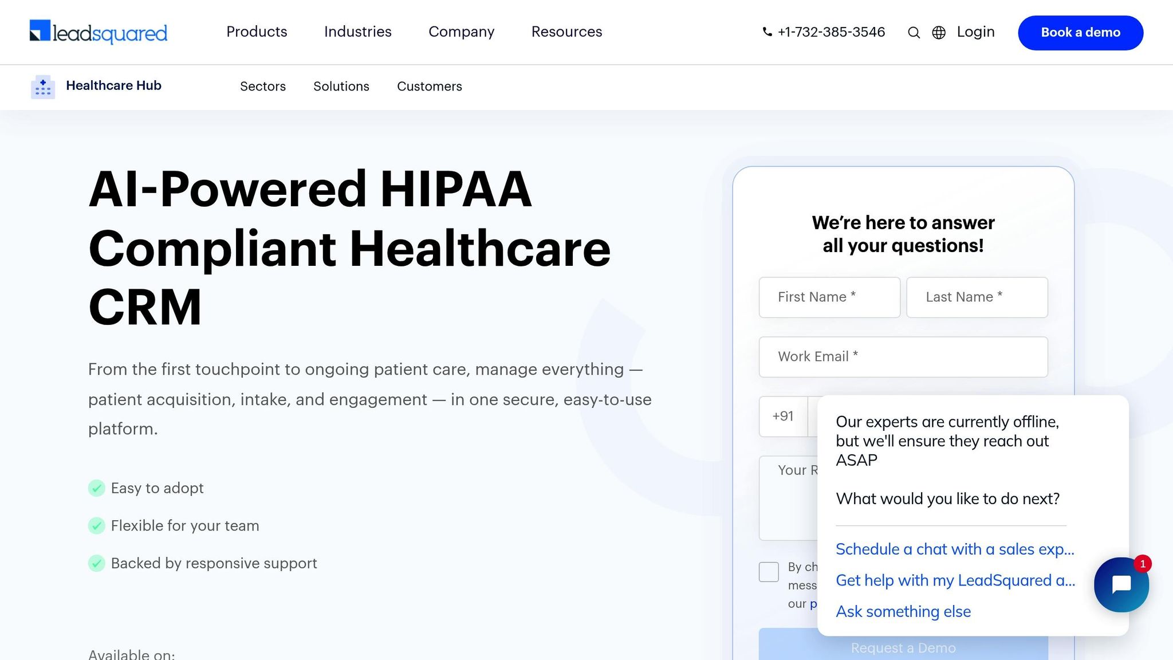Focus the First Name field
Image resolution: width=1173 pixels, height=660 pixels.
[x=829, y=297]
